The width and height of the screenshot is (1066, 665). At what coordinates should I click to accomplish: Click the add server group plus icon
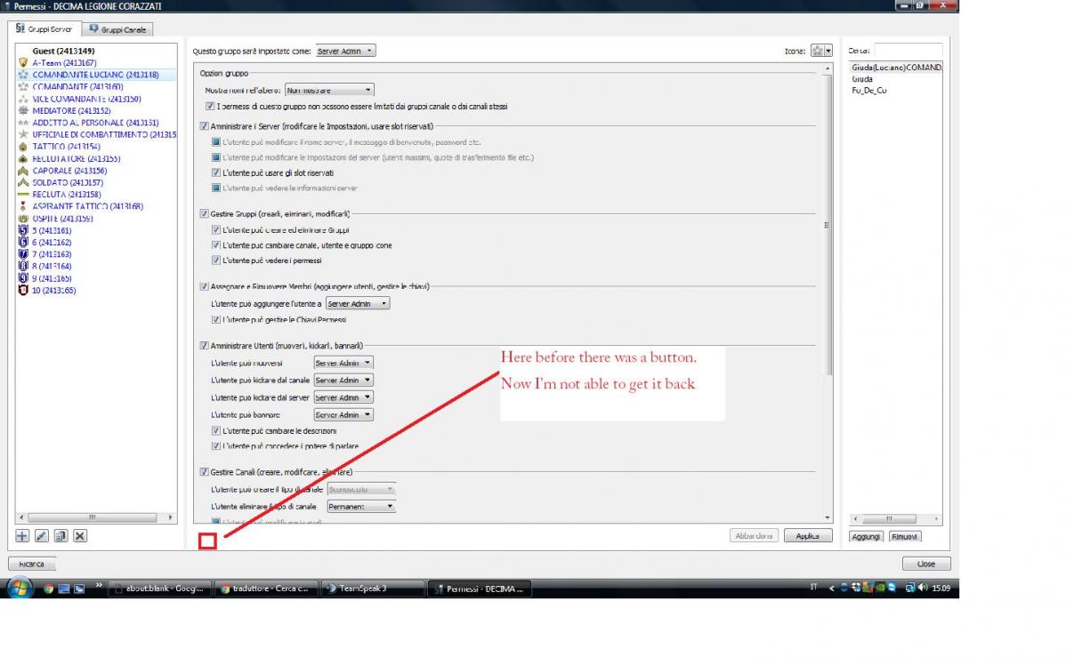pos(22,535)
